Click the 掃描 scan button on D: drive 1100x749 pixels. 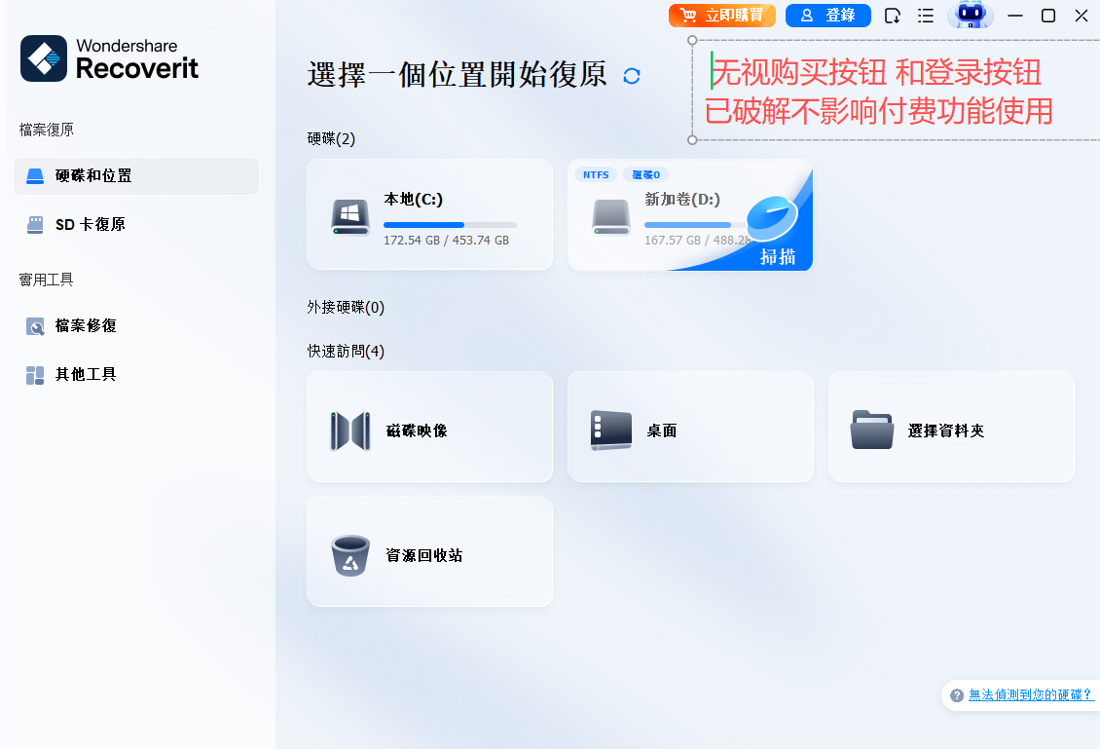[777, 257]
